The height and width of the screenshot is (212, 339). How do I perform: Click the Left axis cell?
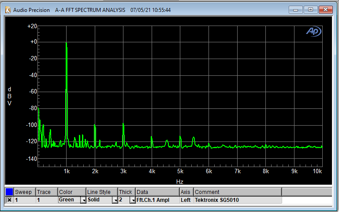click(186, 200)
